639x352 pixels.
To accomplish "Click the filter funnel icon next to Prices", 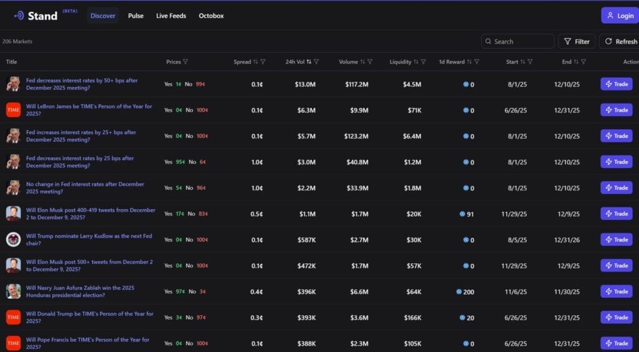I will [x=185, y=62].
